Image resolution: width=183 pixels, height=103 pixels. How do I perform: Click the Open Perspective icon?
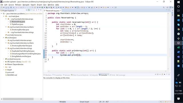(x=167, y=7)
